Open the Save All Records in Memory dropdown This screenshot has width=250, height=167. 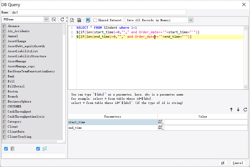pos(191,20)
